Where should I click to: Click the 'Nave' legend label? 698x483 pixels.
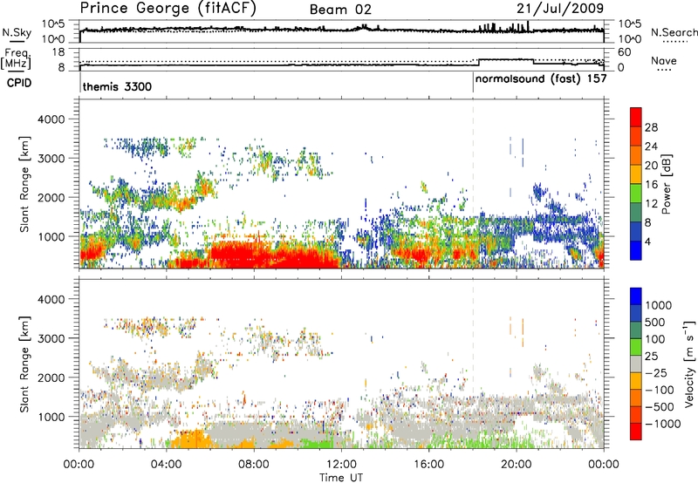tap(663, 61)
